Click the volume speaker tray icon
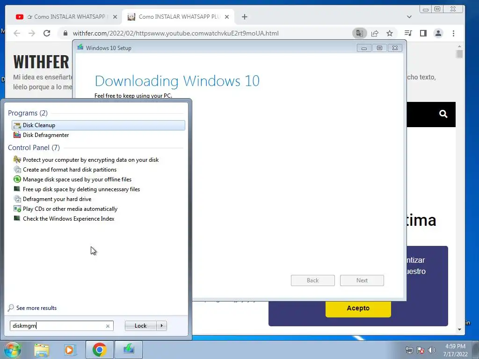Image resolution: width=479 pixels, height=359 pixels. tap(432, 350)
